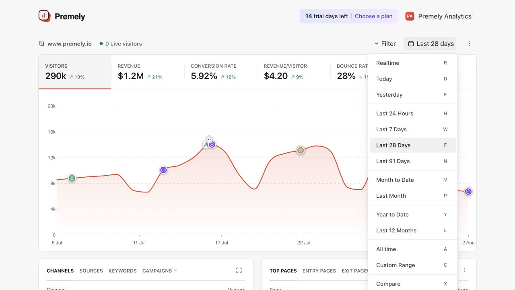The image size is (515, 290).
Task: Switch to the Channels tab
Action: pos(60,271)
